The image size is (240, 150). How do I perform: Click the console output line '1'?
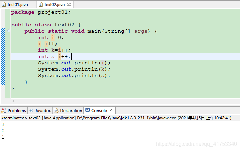pos(3,137)
